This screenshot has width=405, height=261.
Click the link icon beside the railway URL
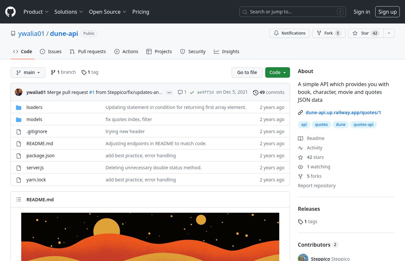click(x=300, y=113)
